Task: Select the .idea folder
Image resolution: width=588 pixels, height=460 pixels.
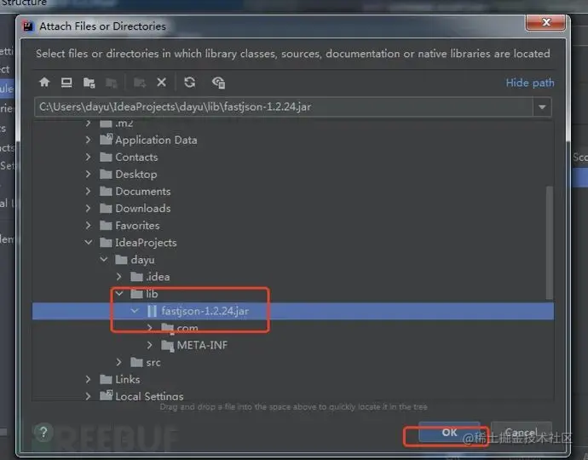Action: point(158,277)
